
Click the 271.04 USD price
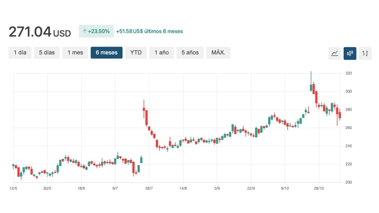coord(40,32)
